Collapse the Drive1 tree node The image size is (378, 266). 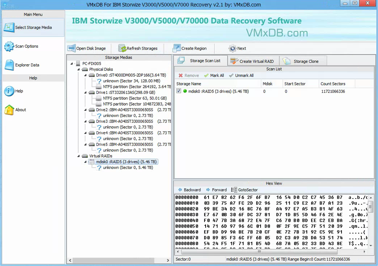click(86, 93)
